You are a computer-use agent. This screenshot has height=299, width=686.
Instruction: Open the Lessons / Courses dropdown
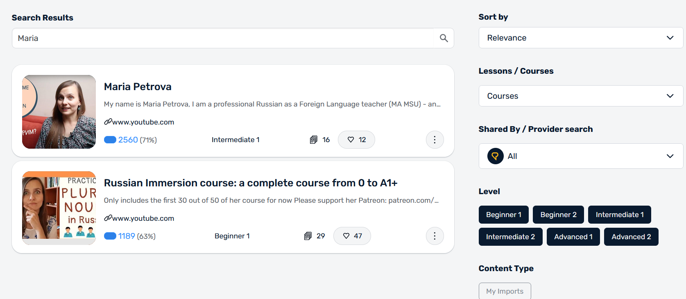580,96
